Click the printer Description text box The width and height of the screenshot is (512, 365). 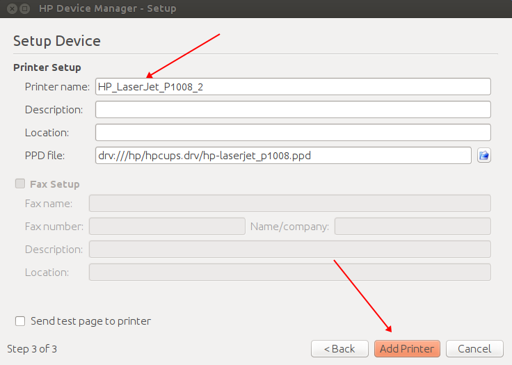(293, 110)
